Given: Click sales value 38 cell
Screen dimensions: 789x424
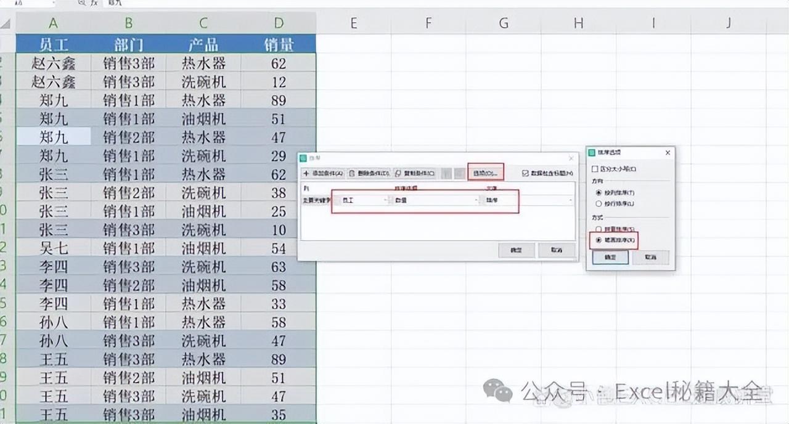Looking at the screenshot, I should click(279, 192).
